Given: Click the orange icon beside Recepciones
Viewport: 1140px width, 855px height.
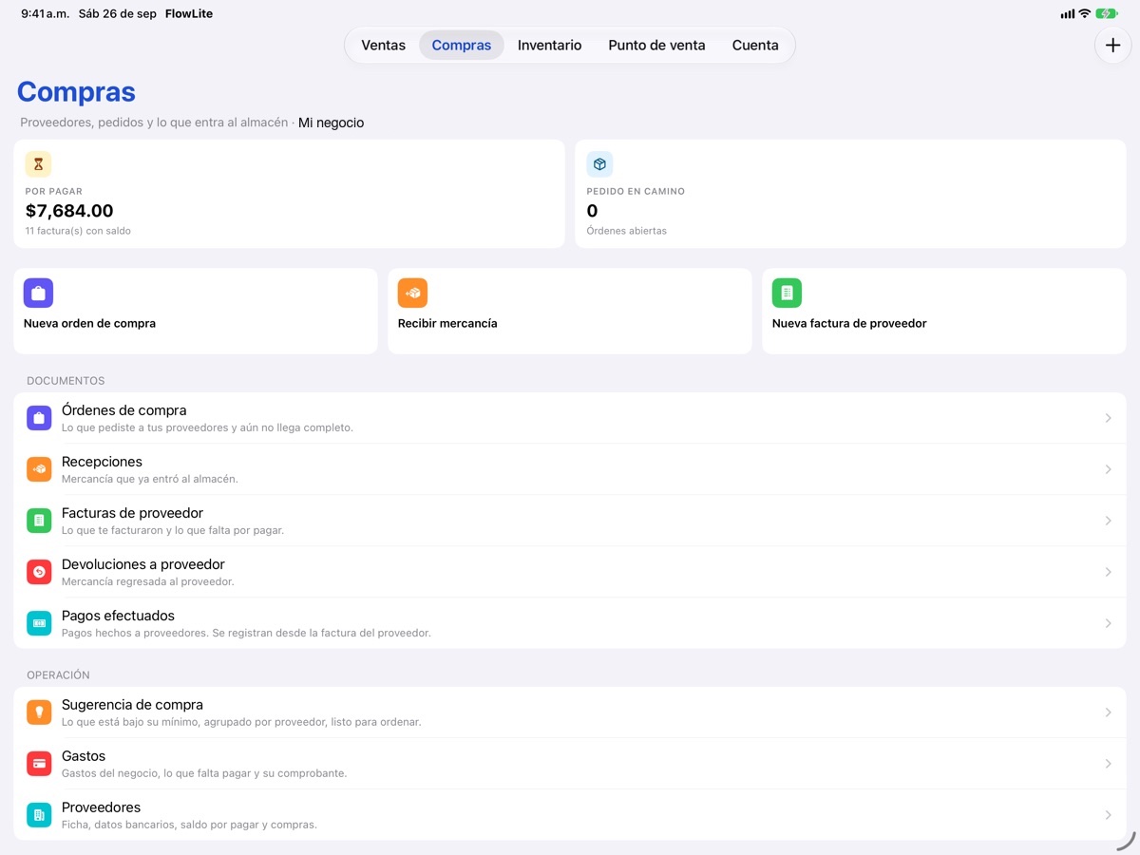Looking at the screenshot, I should 39,469.
